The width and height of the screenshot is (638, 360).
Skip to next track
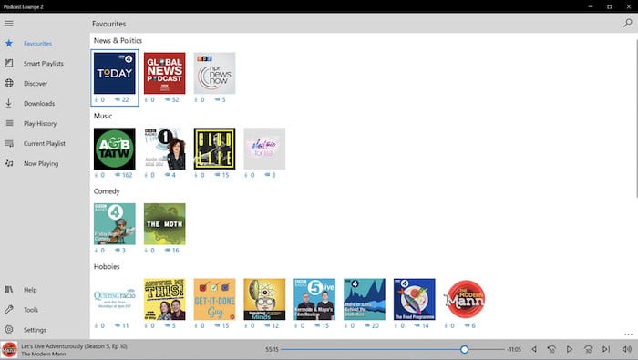[606, 349]
